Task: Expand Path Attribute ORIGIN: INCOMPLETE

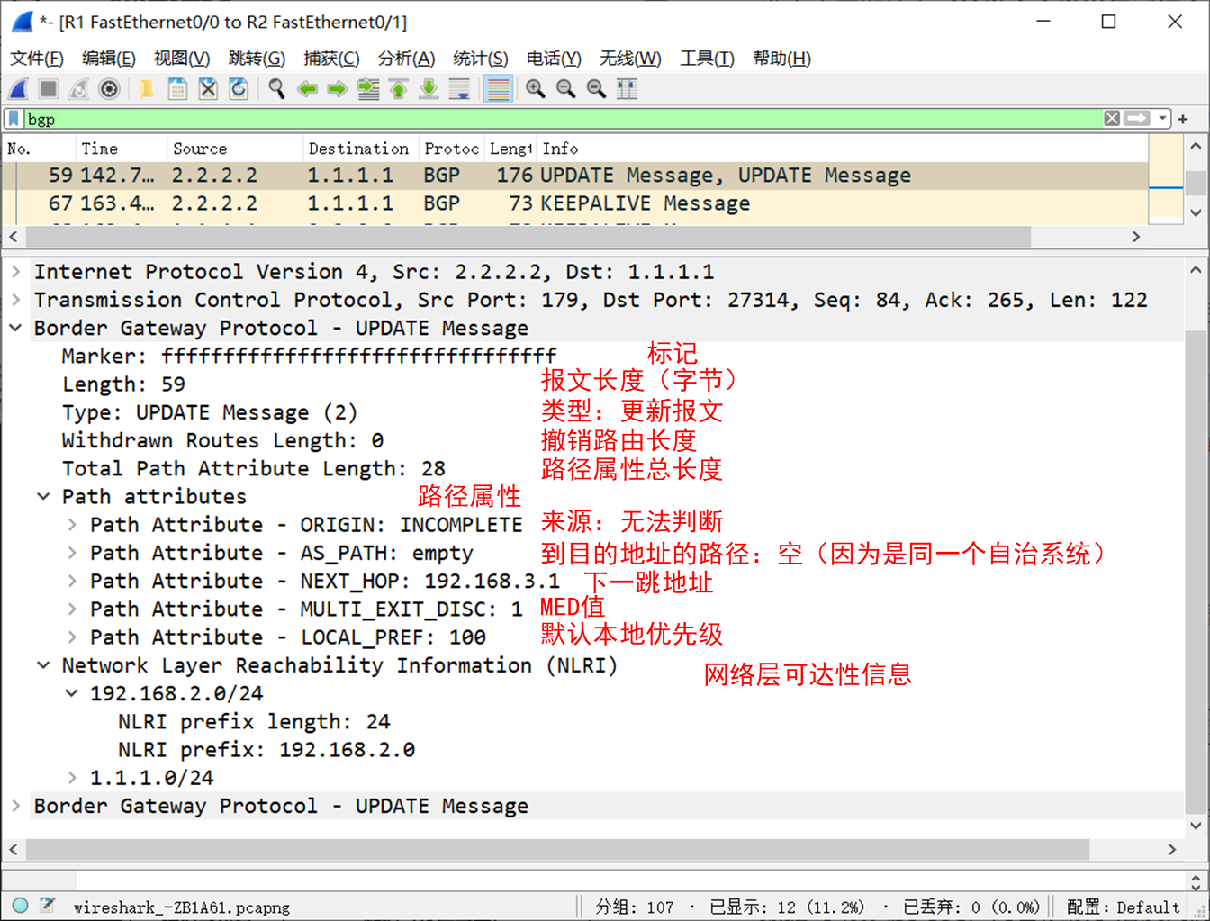Action: pyautogui.click(x=71, y=524)
